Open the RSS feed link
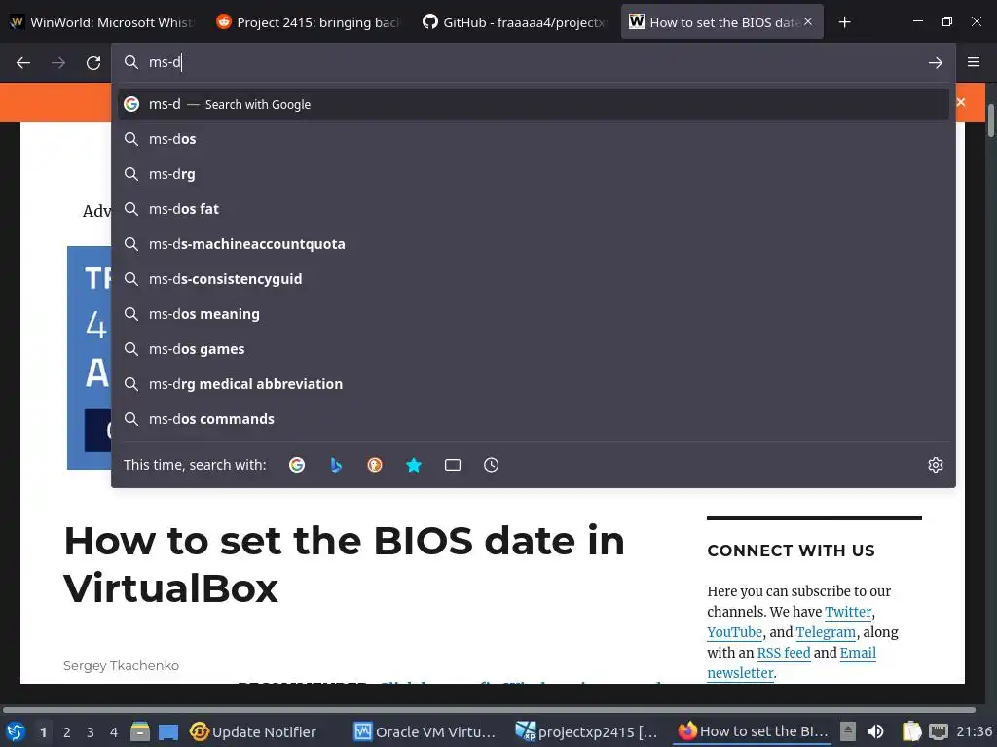Image resolution: width=997 pixels, height=747 pixels. [784, 653]
